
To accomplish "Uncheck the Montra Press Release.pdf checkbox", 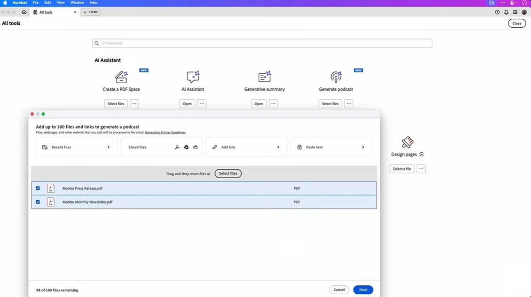I will [38, 188].
